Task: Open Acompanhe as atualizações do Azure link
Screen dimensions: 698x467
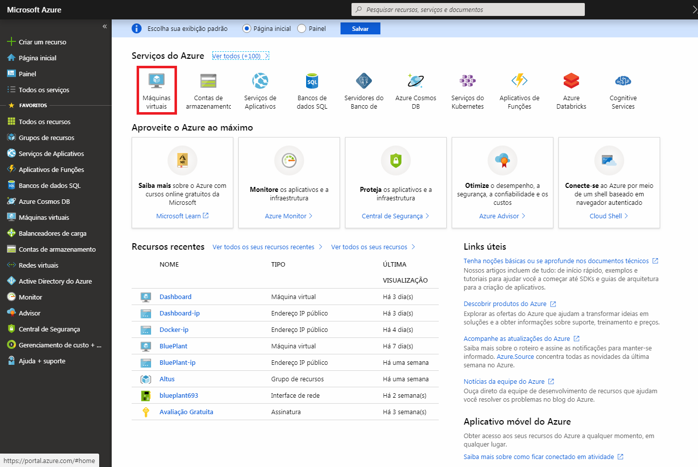Action: click(x=517, y=338)
